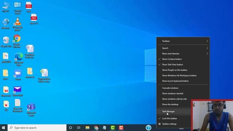Select This PC desktop icon
Viewport: 233px width, 131px height.
pos(6,7)
